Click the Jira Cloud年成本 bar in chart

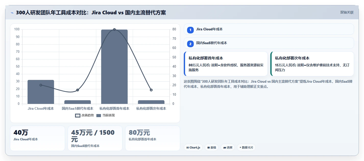coord(41,92)
